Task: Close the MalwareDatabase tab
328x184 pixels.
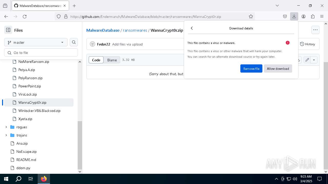Action: [x=65, y=6]
